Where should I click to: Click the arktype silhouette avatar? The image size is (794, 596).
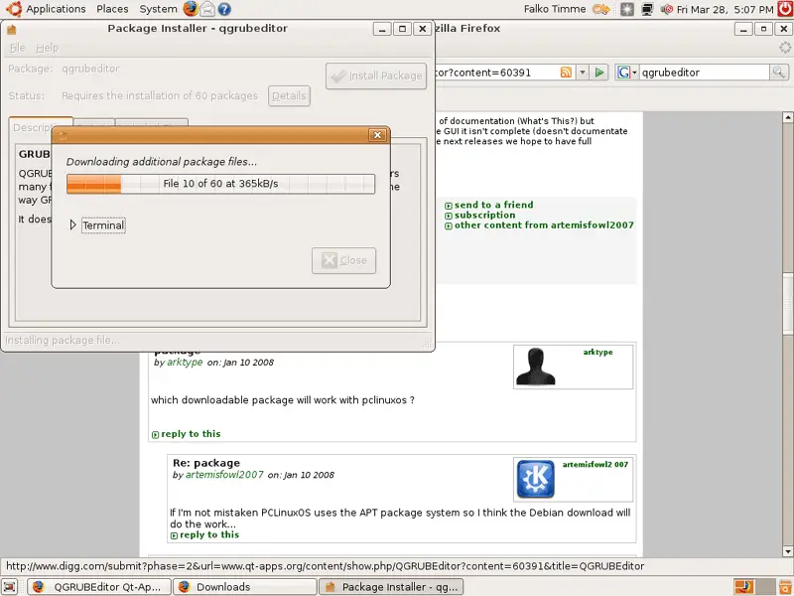(535, 367)
